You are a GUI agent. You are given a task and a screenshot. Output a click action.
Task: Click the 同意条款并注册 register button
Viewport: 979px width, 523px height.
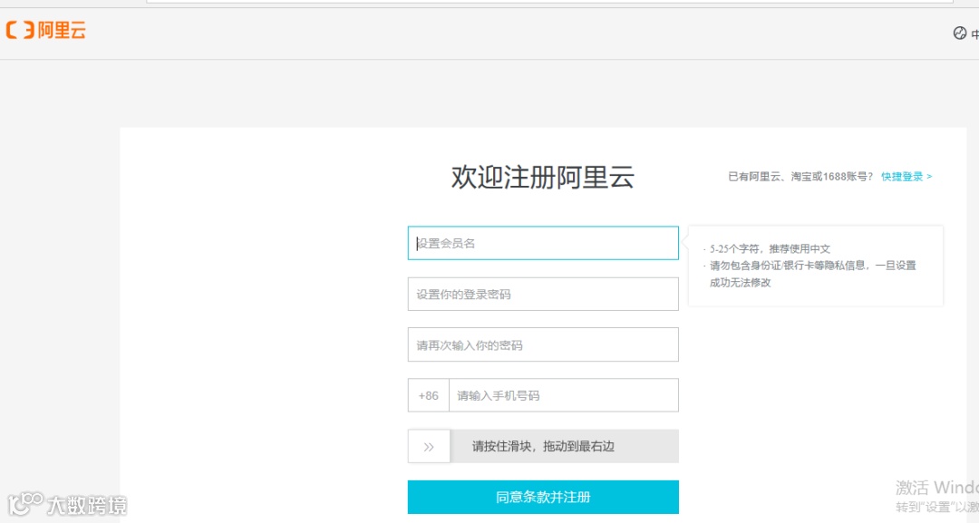[543, 497]
